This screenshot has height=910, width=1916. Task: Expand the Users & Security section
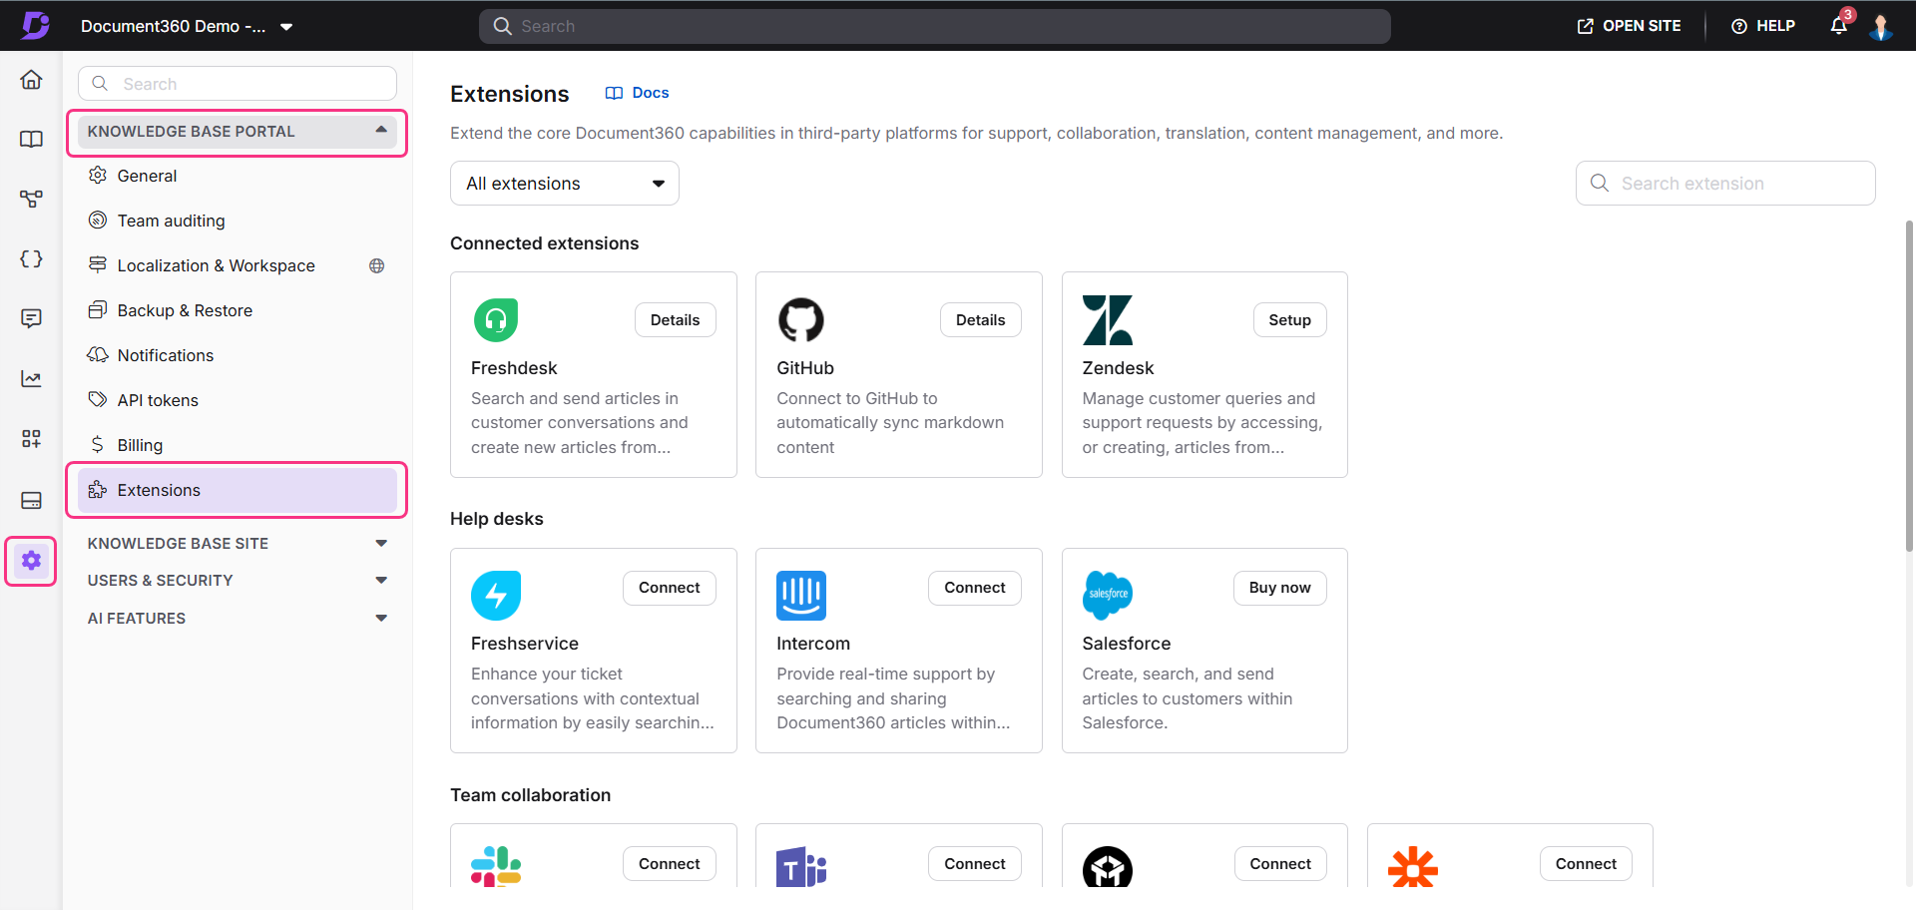tap(380, 581)
